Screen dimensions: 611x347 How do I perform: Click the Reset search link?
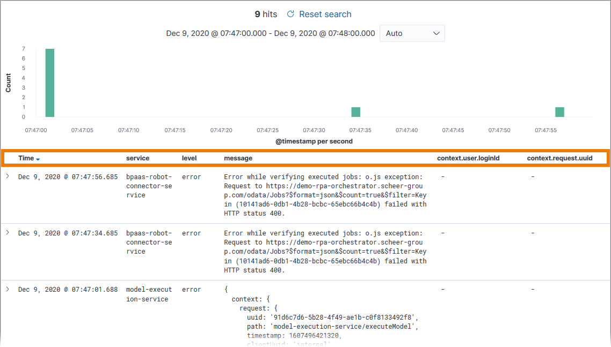pyautogui.click(x=325, y=14)
